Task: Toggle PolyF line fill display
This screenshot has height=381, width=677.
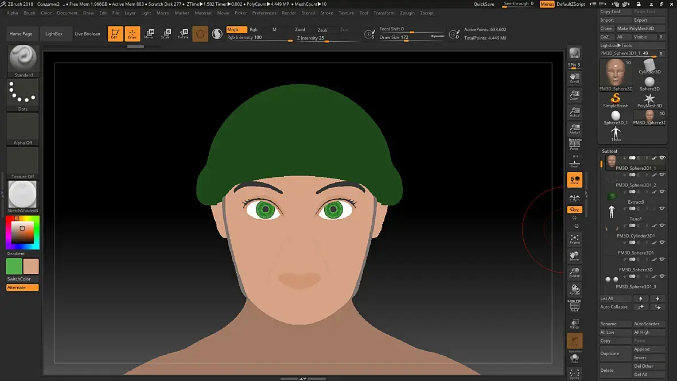Action: tap(574, 306)
